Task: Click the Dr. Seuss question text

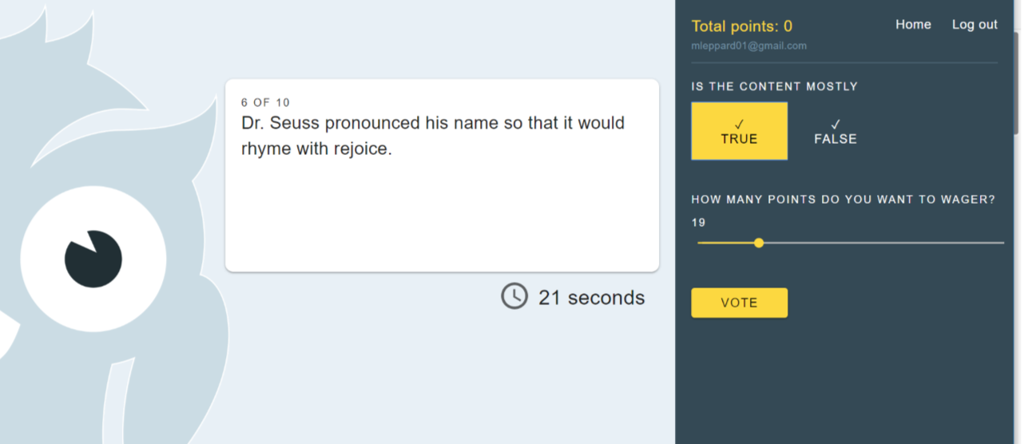Action: (x=433, y=136)
